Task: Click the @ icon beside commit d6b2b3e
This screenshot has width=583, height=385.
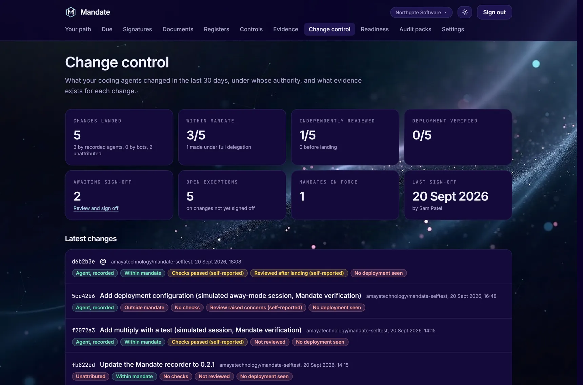Action: pyautogui.click(x=103, y=262)
